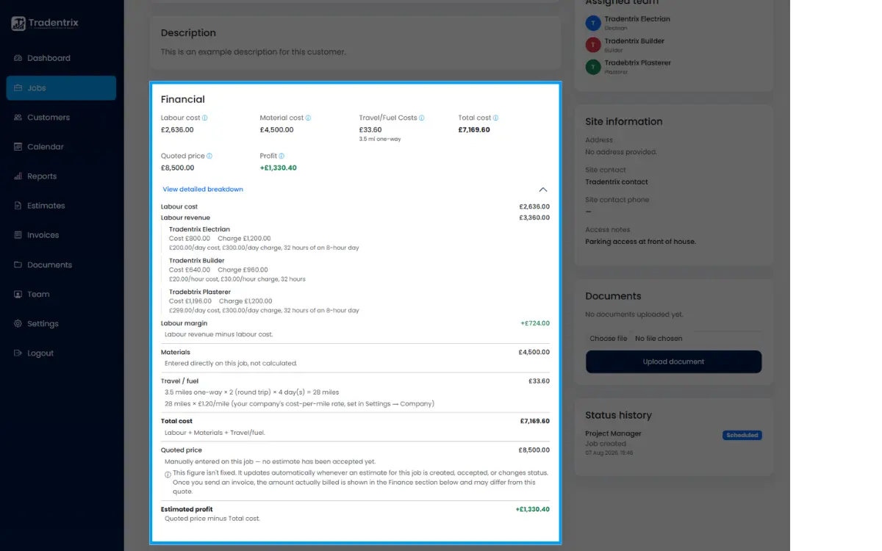
Task: Click Tradentrix Electrian blue avatar
Action: click(593, 24)
